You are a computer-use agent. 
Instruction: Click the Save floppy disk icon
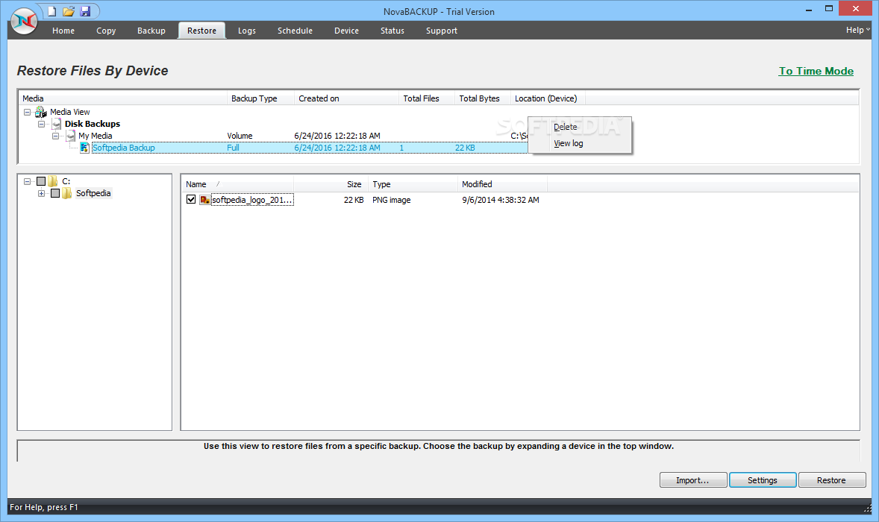coord(85,11)
